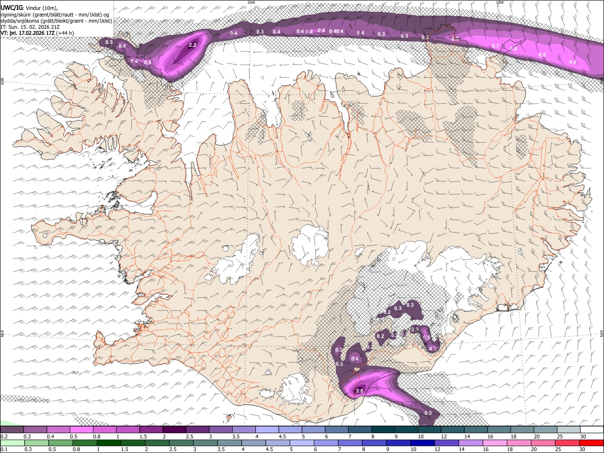The image size is (604, 453).
Task: Click the pale blue swatch between 4 and 4.5, upper row
Action: (x=267, y=429)
